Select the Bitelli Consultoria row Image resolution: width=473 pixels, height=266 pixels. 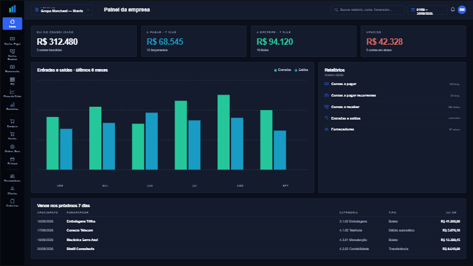248,249
